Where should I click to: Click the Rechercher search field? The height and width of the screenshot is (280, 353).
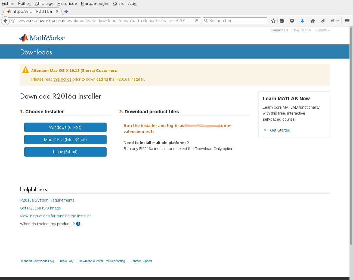235,21
